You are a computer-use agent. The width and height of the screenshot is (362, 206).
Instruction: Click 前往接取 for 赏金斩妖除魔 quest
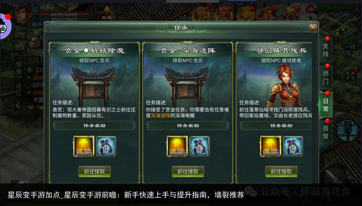[94, 171]
